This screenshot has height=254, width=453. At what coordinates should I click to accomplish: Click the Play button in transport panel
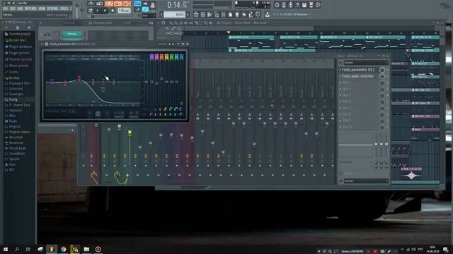(98, 11)
